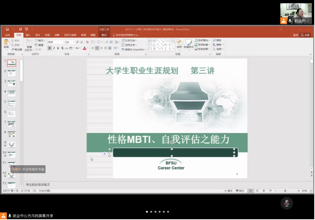
Task: Select slide 5 thumbnail in slide panel
Action: click(x=11, y=104)
